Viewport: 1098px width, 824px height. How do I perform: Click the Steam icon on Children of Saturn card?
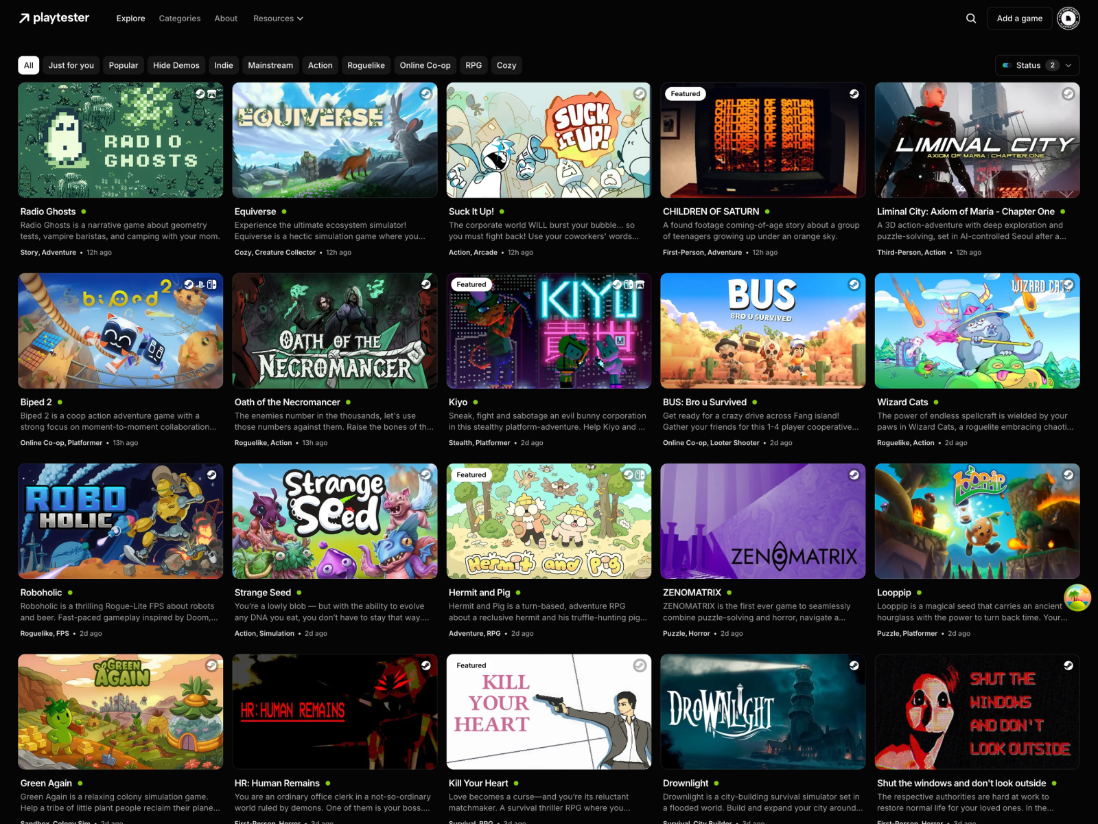854,93
